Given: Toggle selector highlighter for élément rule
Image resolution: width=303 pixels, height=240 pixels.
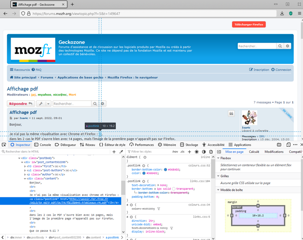Looking at the screenshot, I should pyautogui.click(x=145, y=157).
